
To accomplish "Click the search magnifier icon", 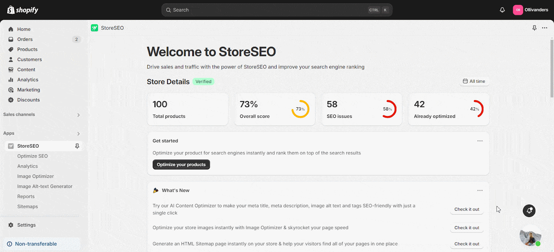I will [169, 10].
